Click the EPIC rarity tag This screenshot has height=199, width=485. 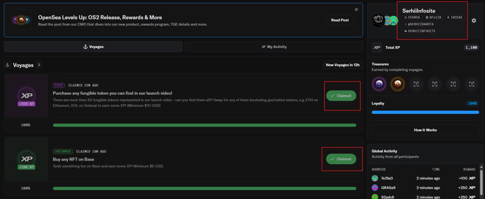click(59, 85)
